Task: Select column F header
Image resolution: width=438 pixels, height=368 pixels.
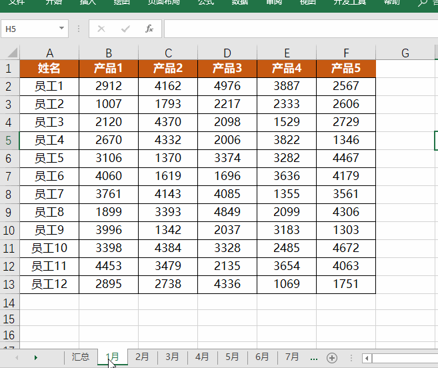Action: tap(346, 53)
